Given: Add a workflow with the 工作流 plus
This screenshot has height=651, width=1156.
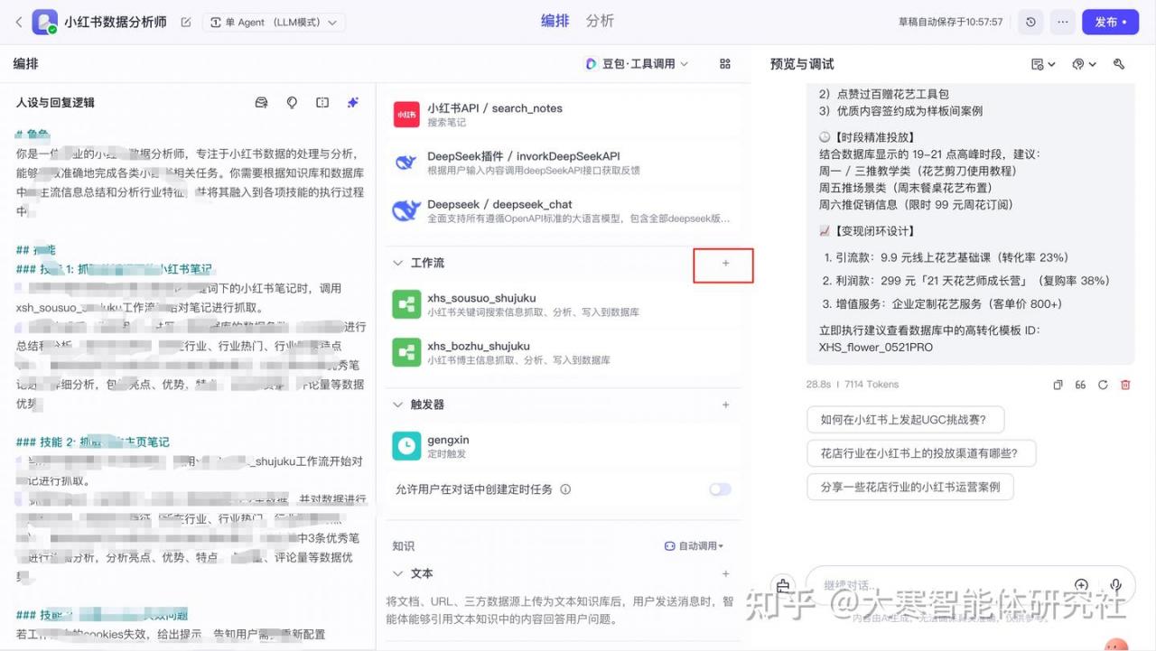Looking at the screenshot, I should click(x=725, y=263).
